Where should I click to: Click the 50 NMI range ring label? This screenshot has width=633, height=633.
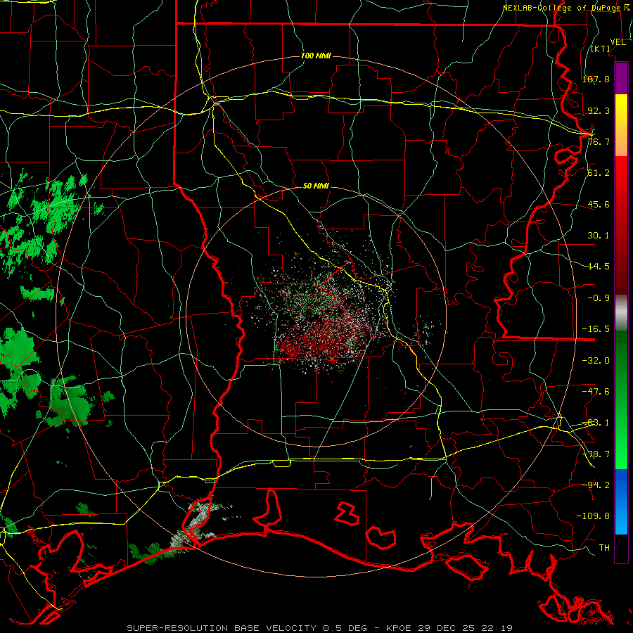316,186
